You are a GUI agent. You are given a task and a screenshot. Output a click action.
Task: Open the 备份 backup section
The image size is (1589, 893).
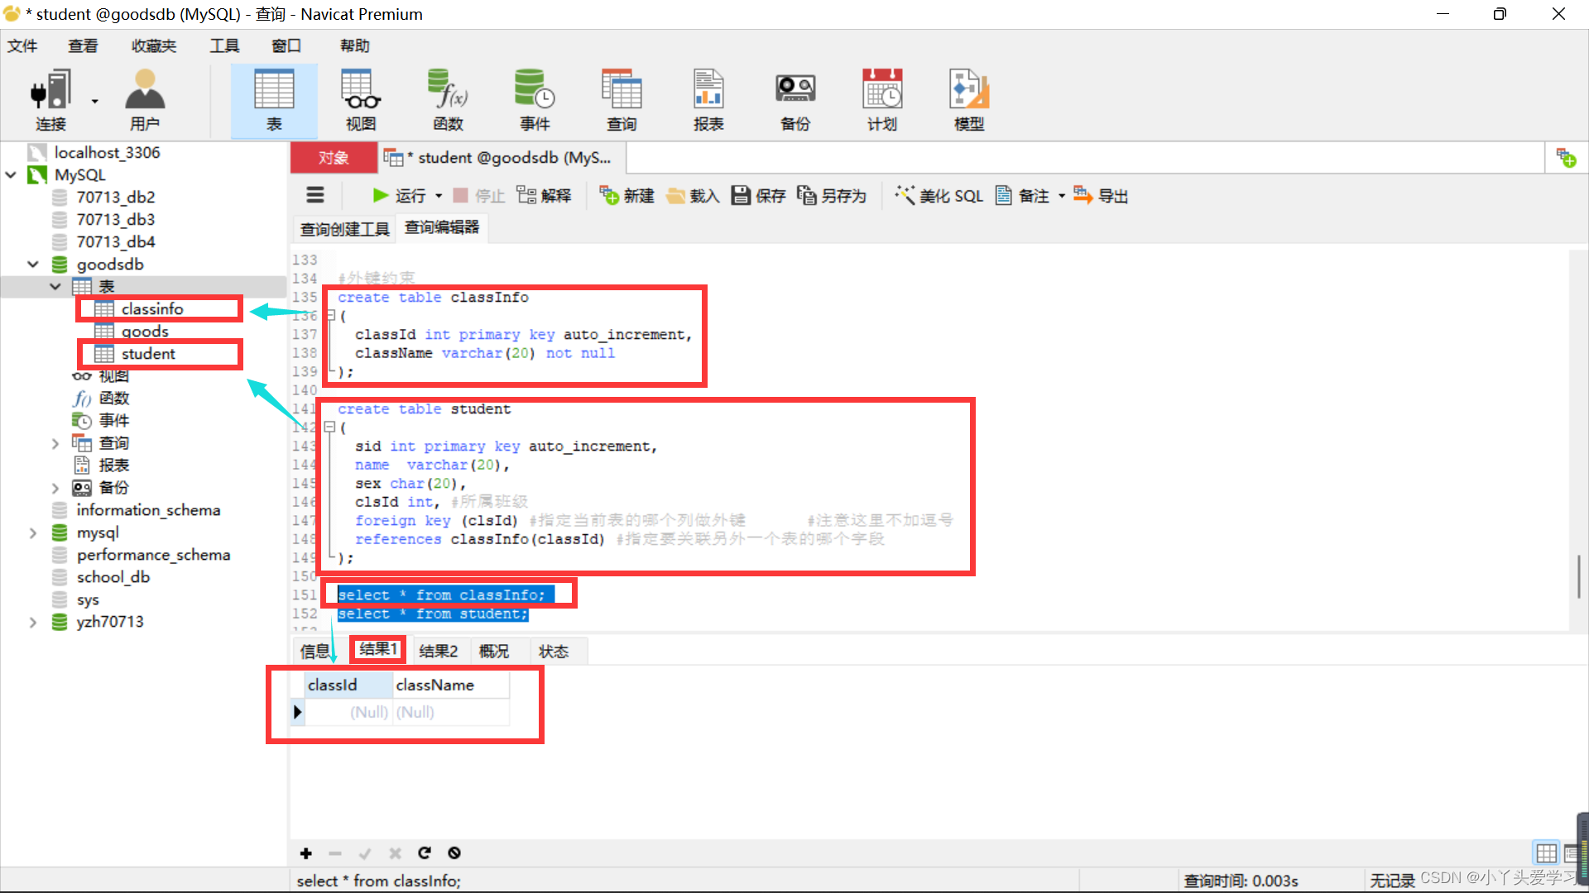click(x=795, y=100)
